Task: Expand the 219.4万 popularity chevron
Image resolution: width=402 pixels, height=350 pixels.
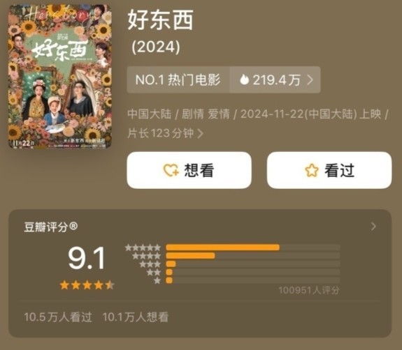Action: tap(310, 79)
